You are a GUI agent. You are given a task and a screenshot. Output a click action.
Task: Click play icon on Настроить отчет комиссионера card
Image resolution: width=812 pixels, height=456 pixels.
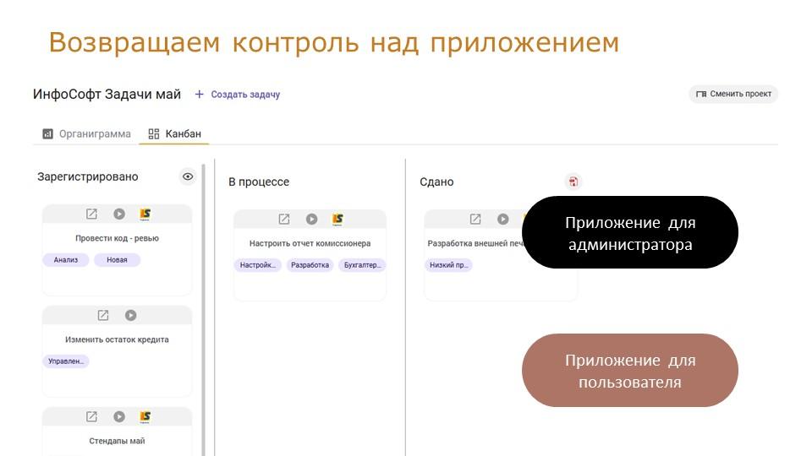[x=312, y=220]
